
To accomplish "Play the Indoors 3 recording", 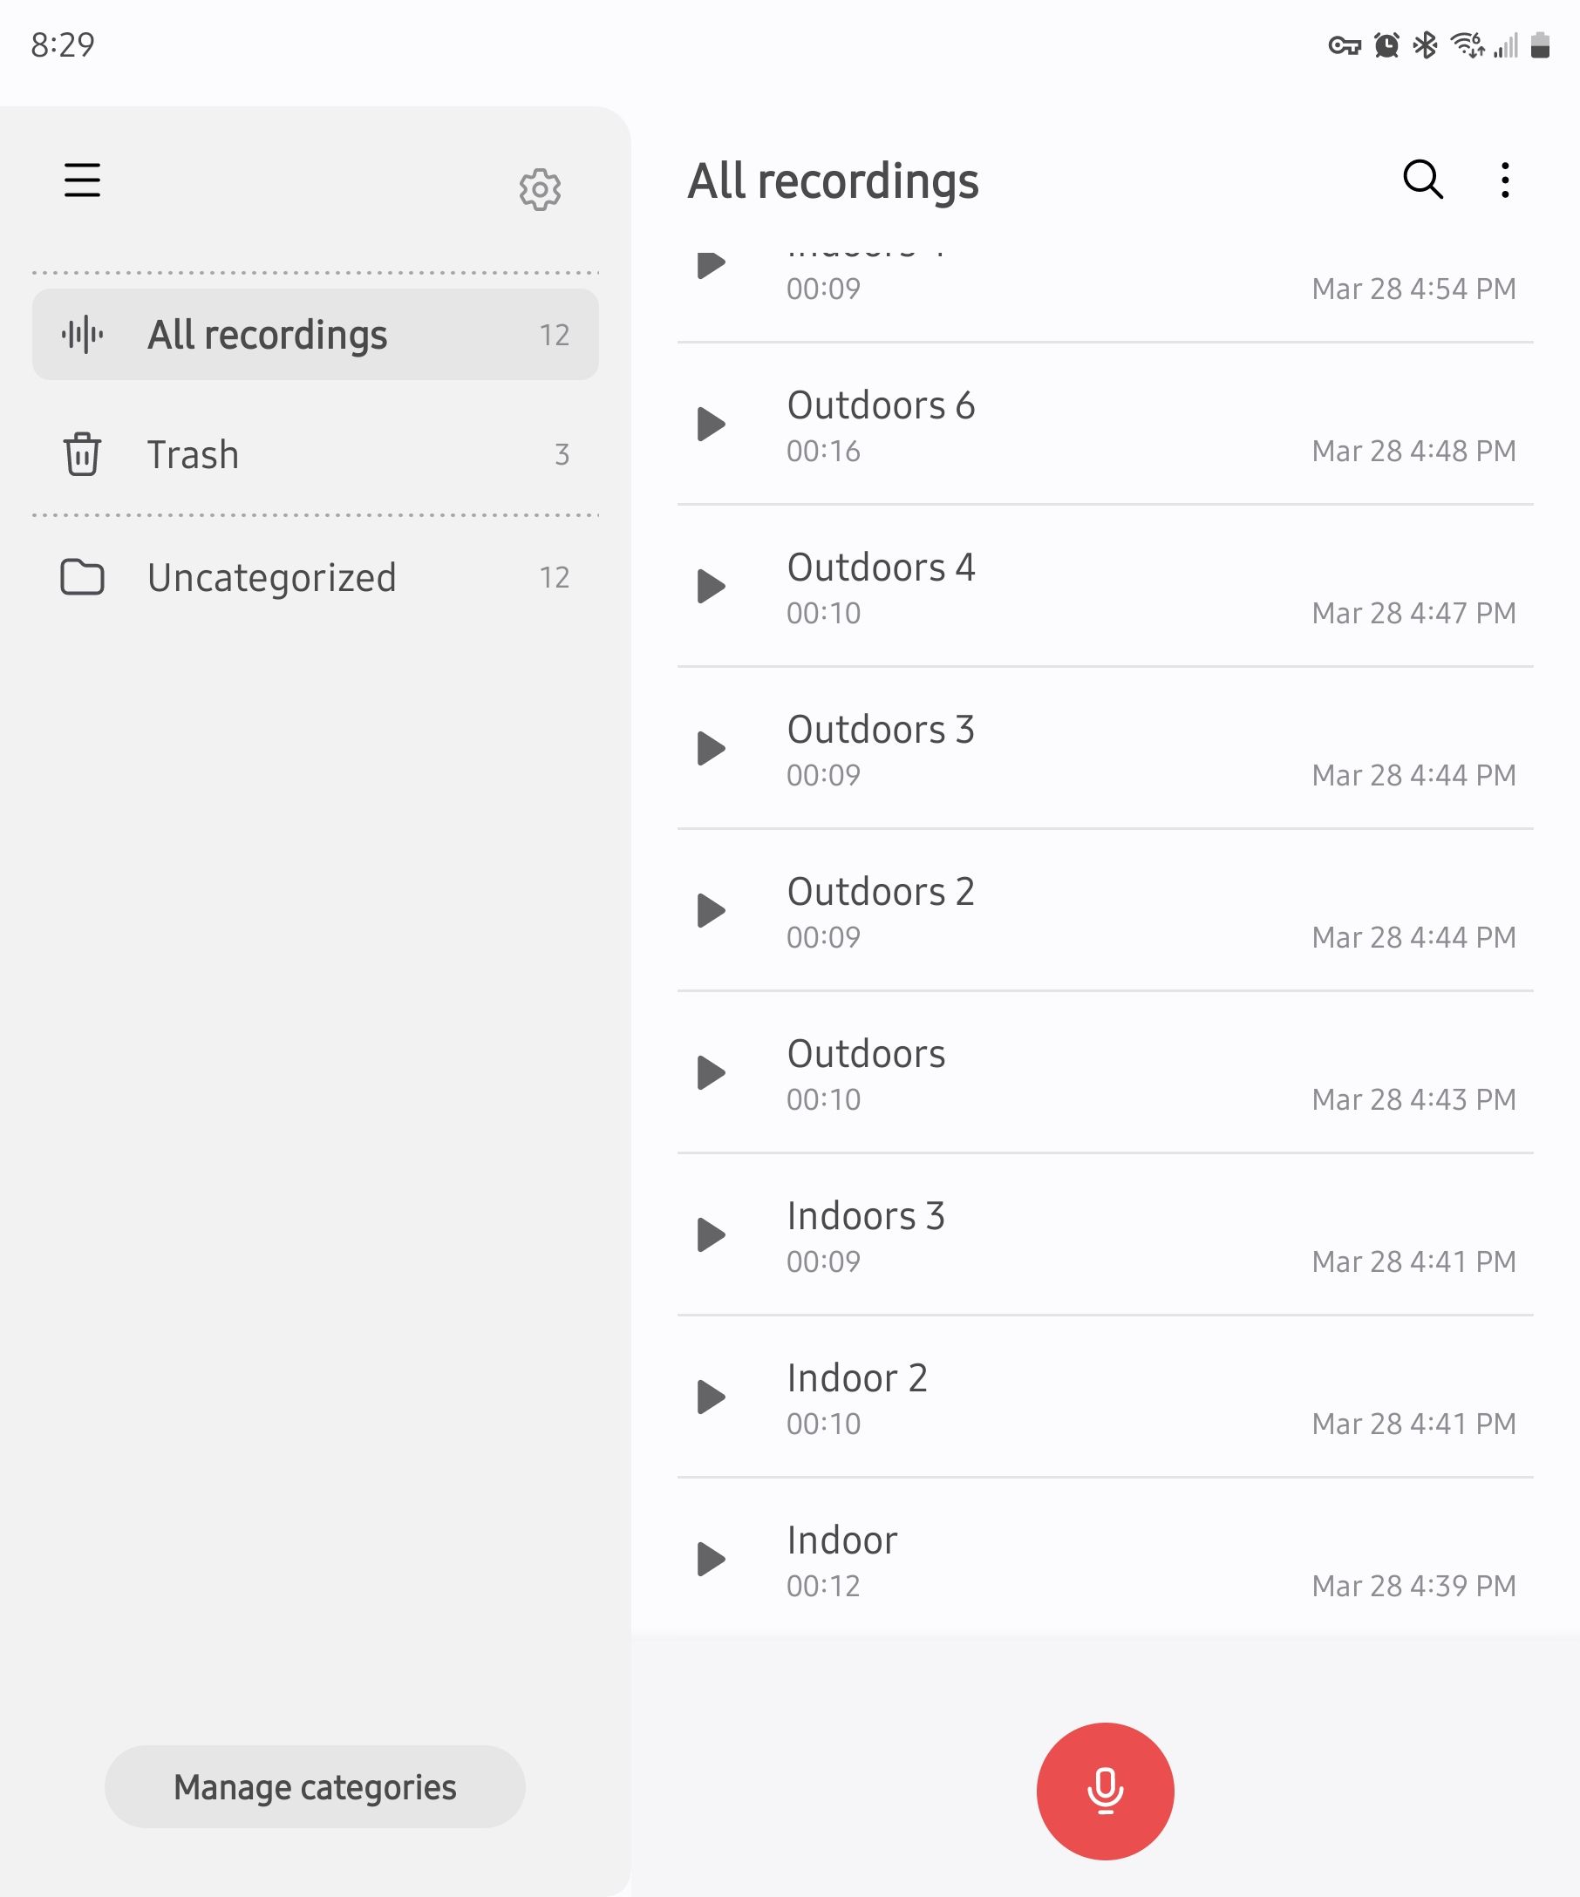I will [712, 1234].
